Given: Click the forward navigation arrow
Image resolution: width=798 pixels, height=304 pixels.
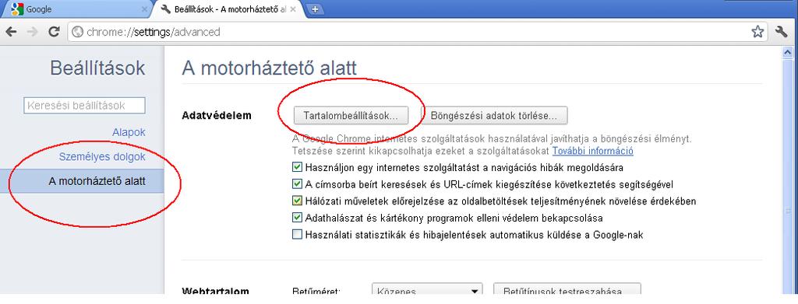Looking at the screenshot, I should click(33, 32).
